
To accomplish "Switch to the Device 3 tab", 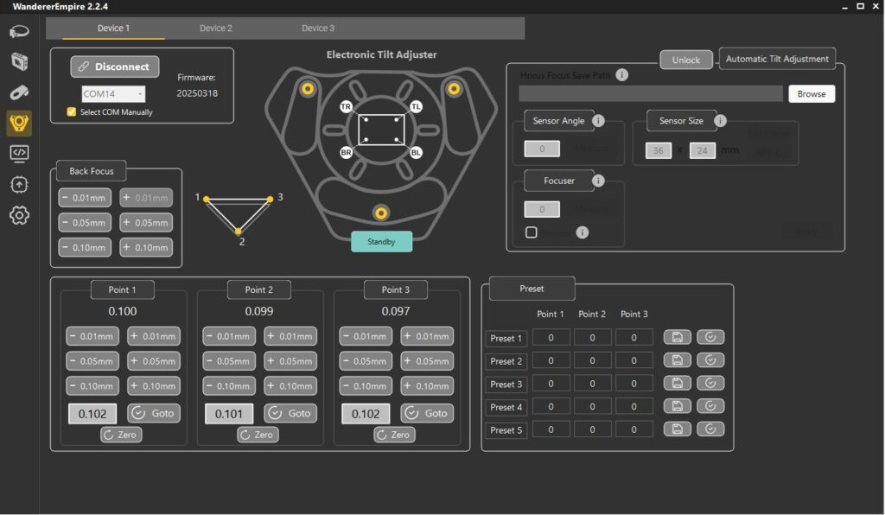I will coord(318,29).
